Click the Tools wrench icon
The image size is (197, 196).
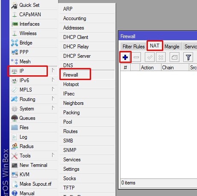(x=15, y=156)
